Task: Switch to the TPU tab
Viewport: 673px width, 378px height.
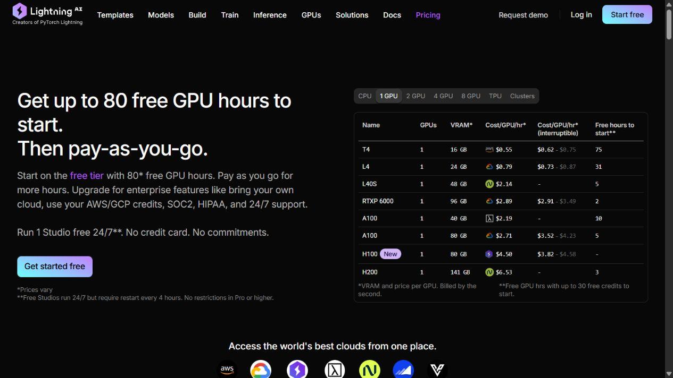Action: [x=495, y=96]
